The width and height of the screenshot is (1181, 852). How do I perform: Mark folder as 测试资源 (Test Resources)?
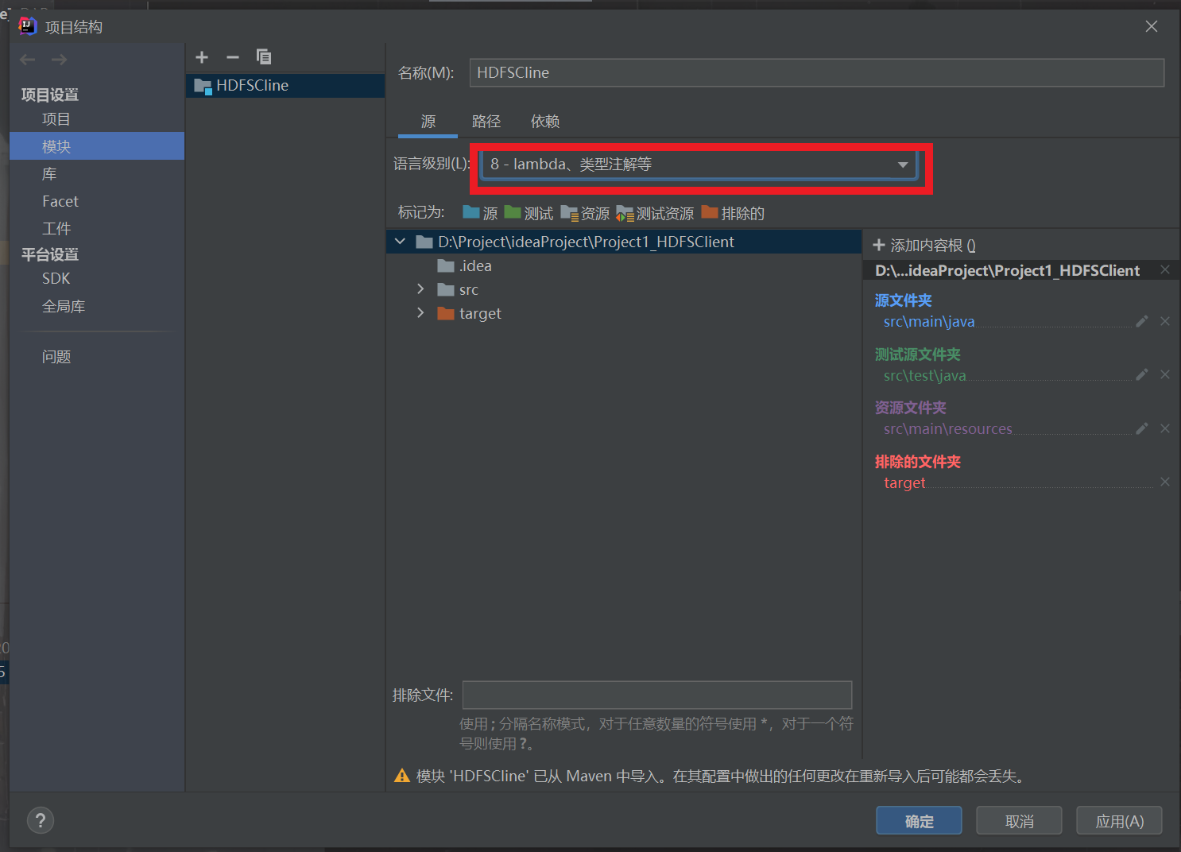pyautogui.click(x=655, y=213)
